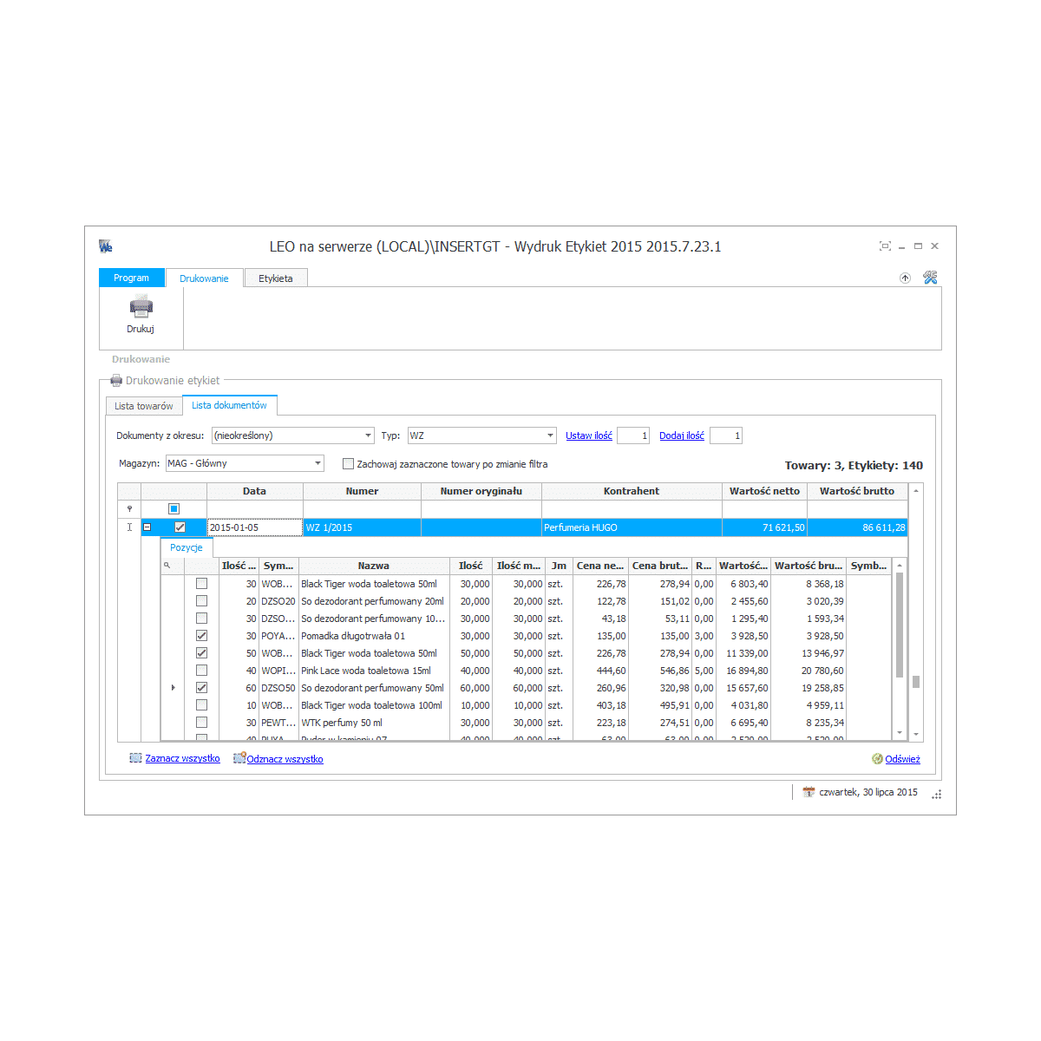Uncheck the Pomadka długotrwała 01 row checkbox
Screen dimensions: 1041x1041
(201, 636)
